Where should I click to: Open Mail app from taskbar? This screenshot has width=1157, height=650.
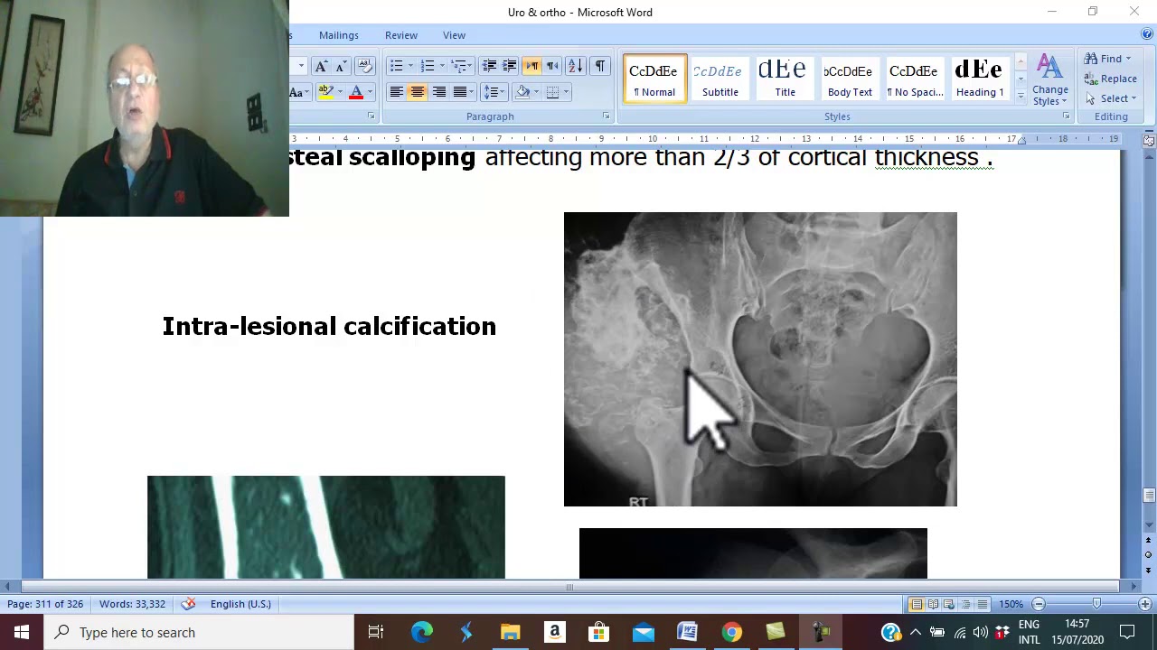click(644, 632)
